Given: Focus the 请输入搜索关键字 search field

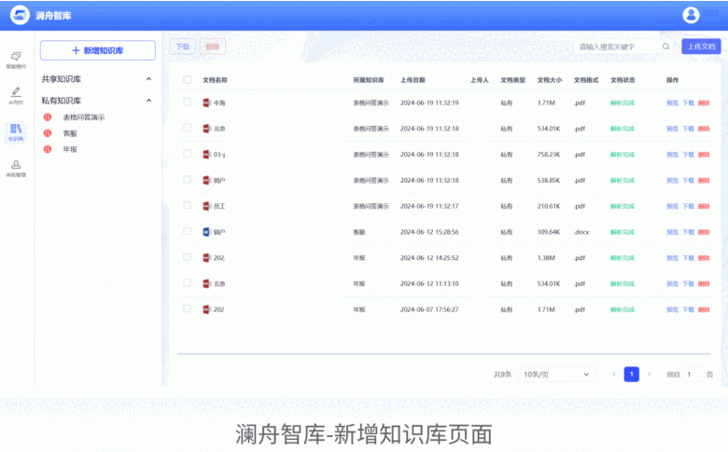Looking at the screenshot, I should [x=616, y=47].
